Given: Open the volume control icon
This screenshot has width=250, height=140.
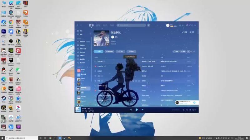Looking at the screenshot, I should 183,110.
